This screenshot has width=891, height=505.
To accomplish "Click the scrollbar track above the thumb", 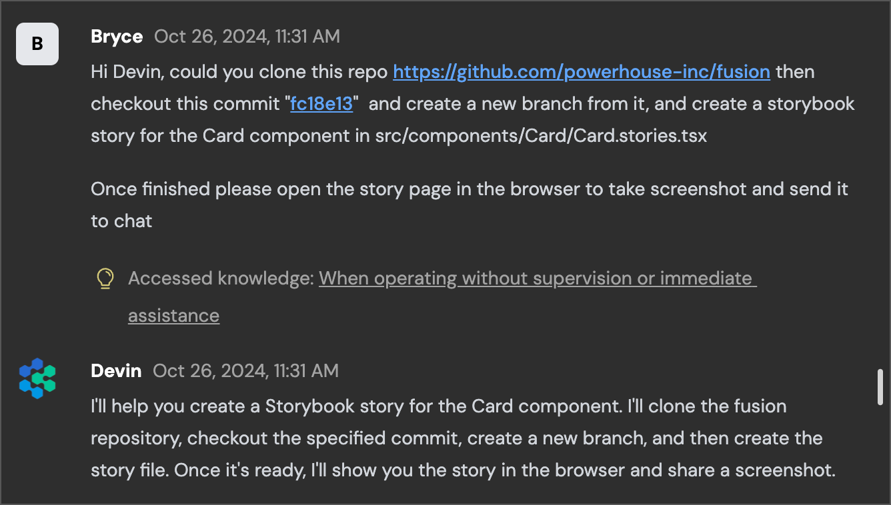I will 881,187.
